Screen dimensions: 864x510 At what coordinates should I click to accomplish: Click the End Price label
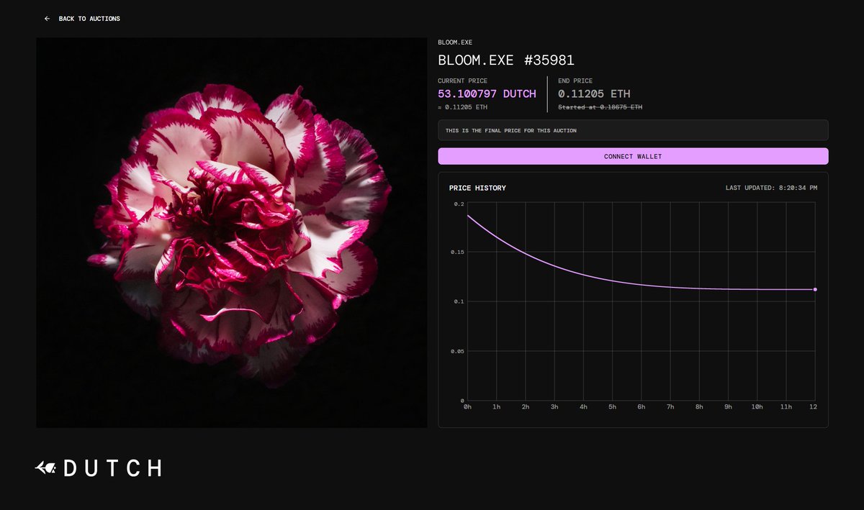[x=575, y=81]
